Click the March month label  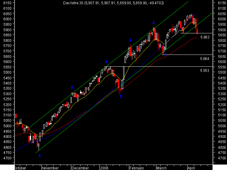point(161,168)
